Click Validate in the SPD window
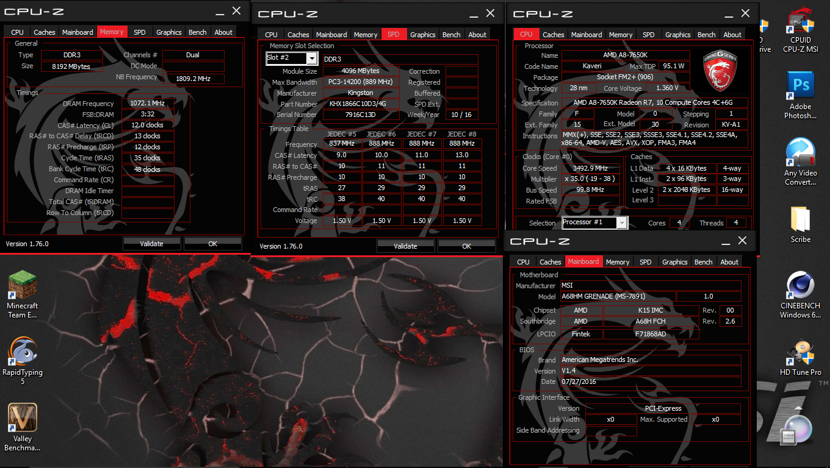Image resolution: width=830 pixels, height=468 pixels. point(405,246)
